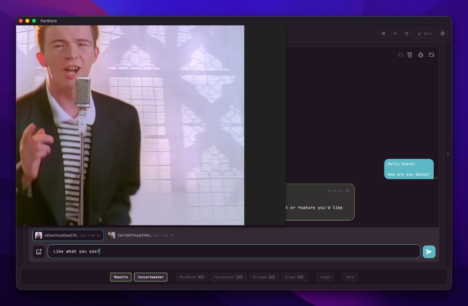The image size is (468, 306).
Task: Remove the 2d47d0794ed390d attachment
Action: click(x=171, y=235)
